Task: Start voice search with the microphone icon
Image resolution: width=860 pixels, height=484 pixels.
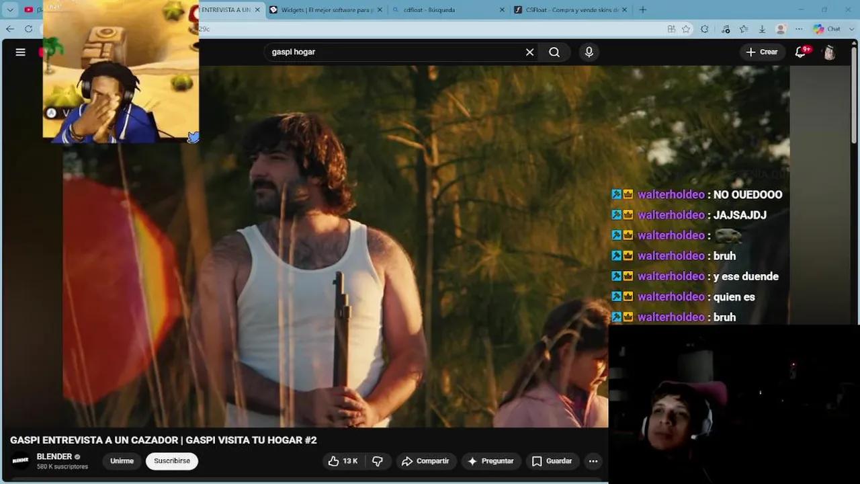Action: (589, 52)
